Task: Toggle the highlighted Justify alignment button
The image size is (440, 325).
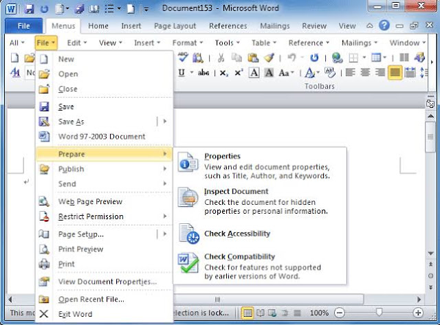Action: [395, 73]
